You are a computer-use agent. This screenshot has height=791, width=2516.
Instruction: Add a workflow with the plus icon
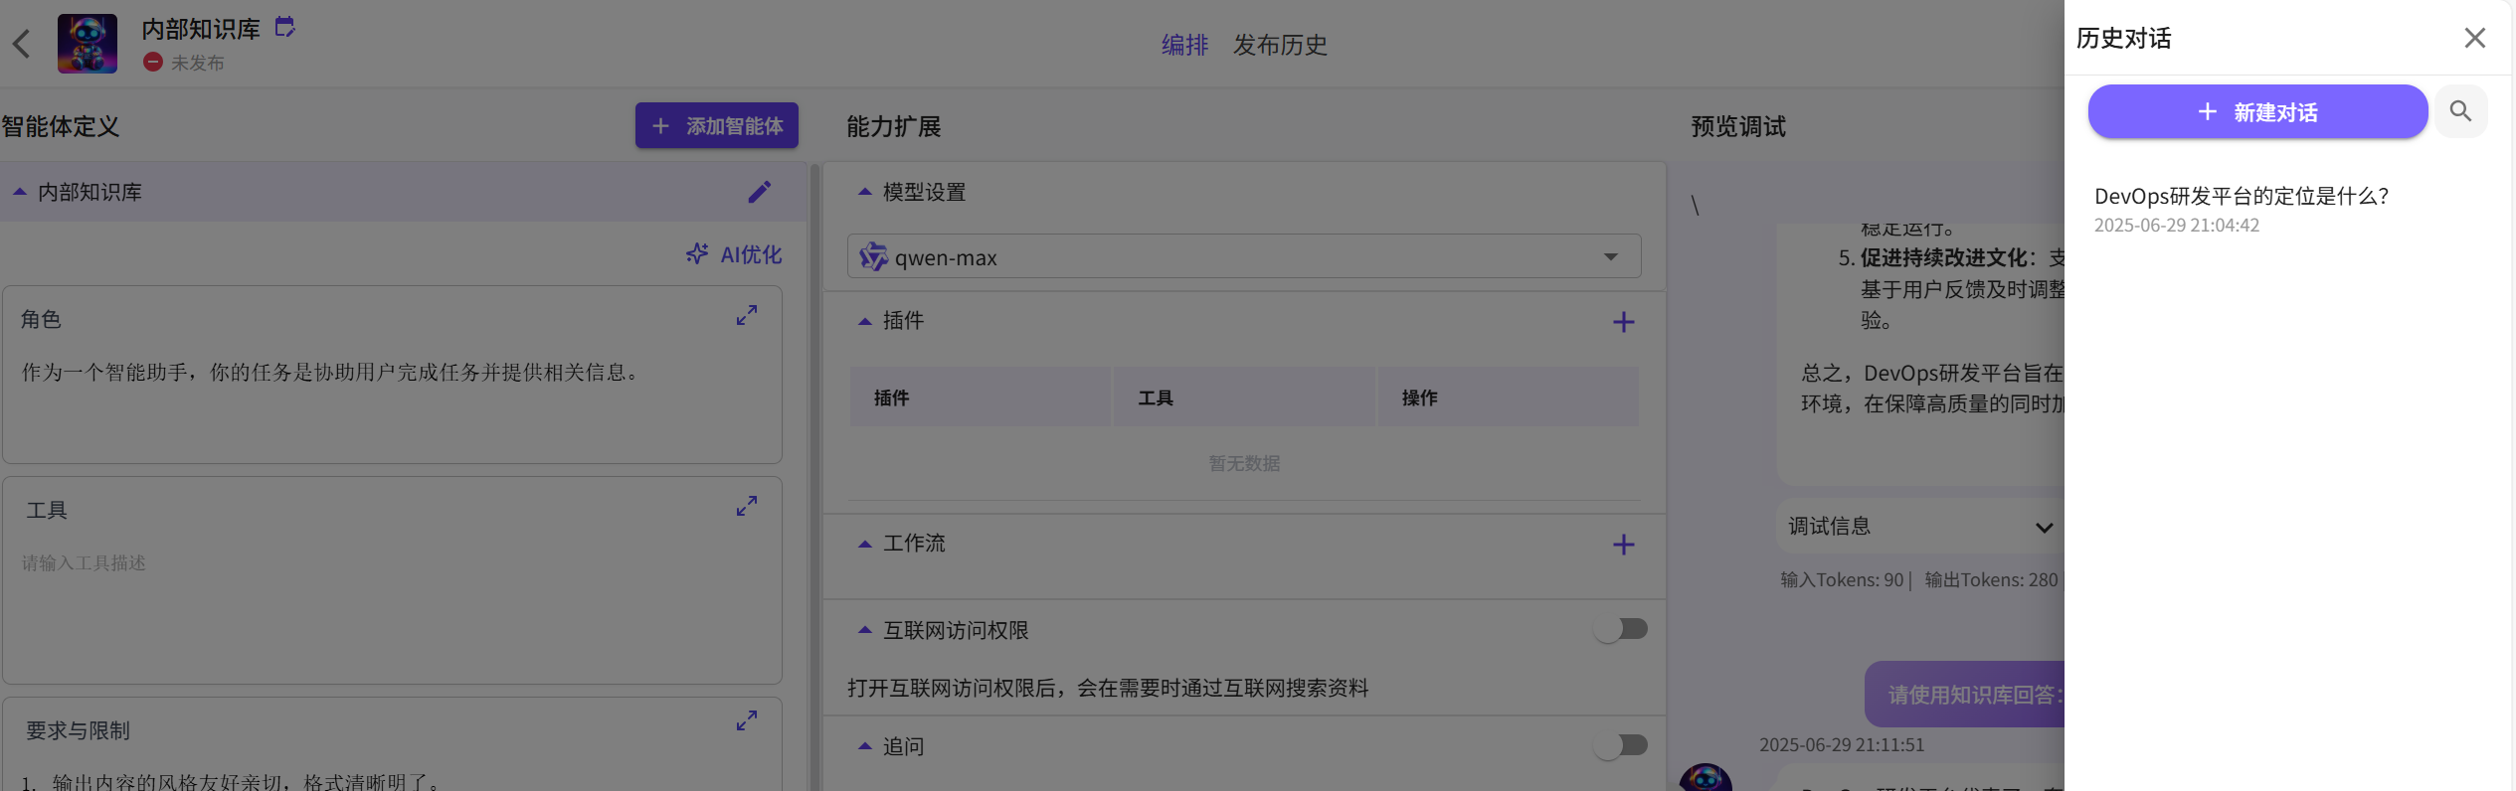1623,545
